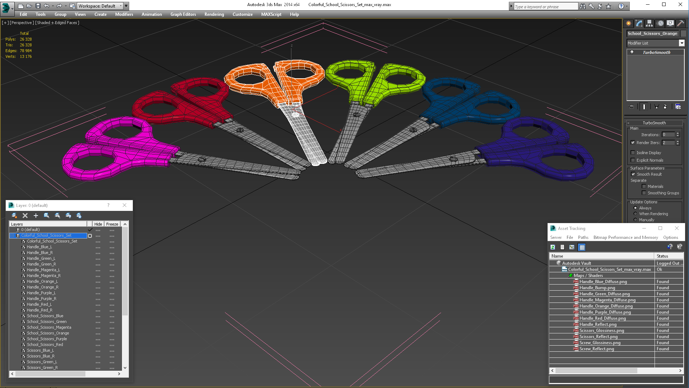Click Make Unique icon below modifier stack
689x388 pixels.
pyautogui.click(x=656, y=107)
